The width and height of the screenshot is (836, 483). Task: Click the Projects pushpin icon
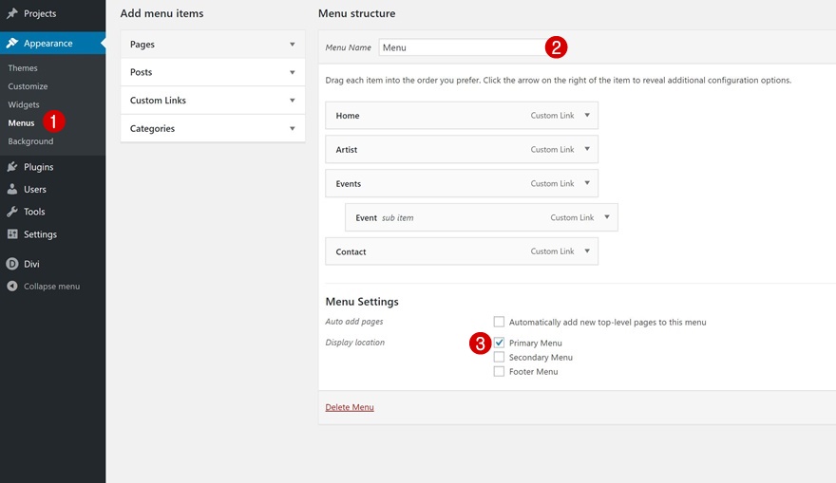tap(12, 14)
